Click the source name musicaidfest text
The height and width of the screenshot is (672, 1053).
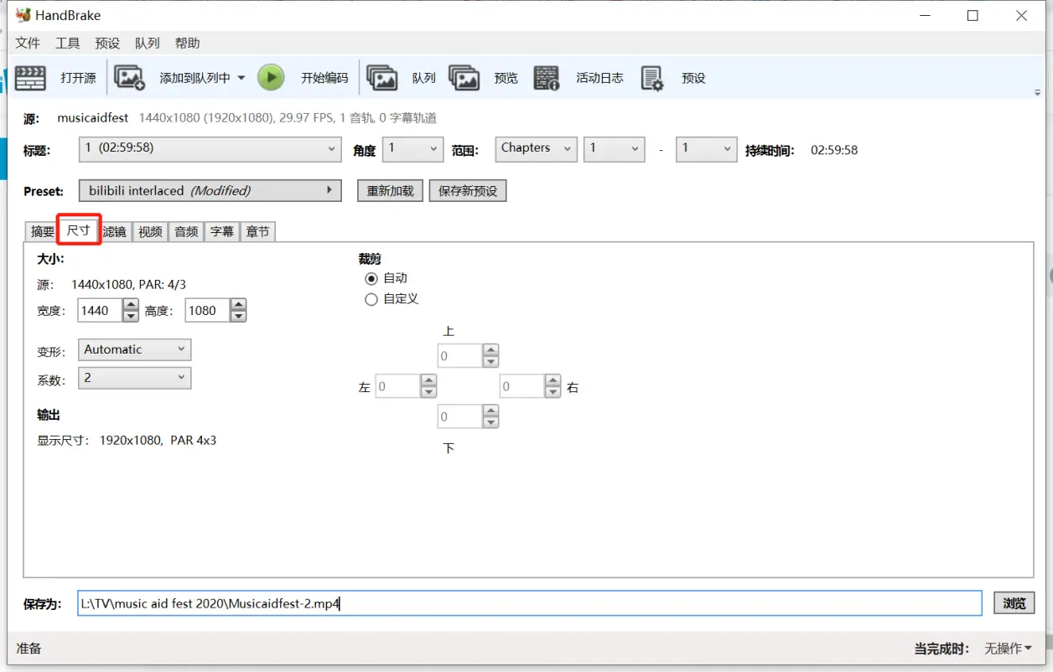[93, 118]
